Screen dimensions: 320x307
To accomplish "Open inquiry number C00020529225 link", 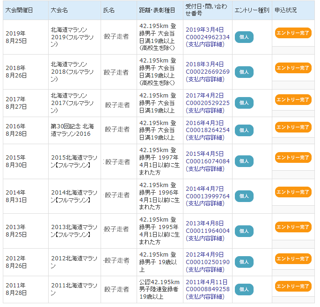I will pos(208,103).
